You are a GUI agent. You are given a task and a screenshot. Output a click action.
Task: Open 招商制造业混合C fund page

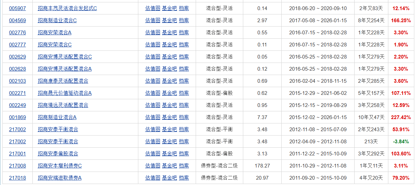(x=57, y=21)
